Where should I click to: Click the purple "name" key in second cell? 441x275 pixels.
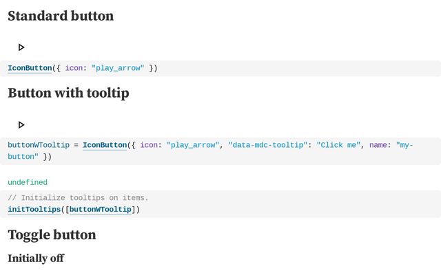click(x=378, y=145)
